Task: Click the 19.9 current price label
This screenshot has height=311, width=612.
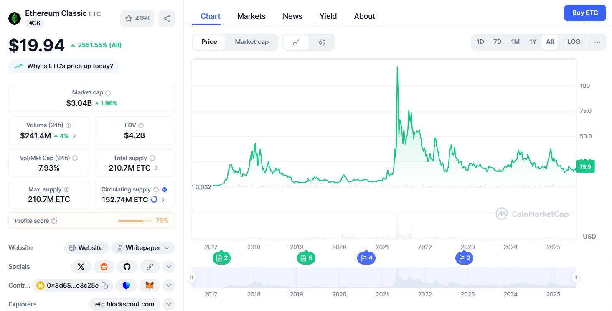Action: point(586,166)
